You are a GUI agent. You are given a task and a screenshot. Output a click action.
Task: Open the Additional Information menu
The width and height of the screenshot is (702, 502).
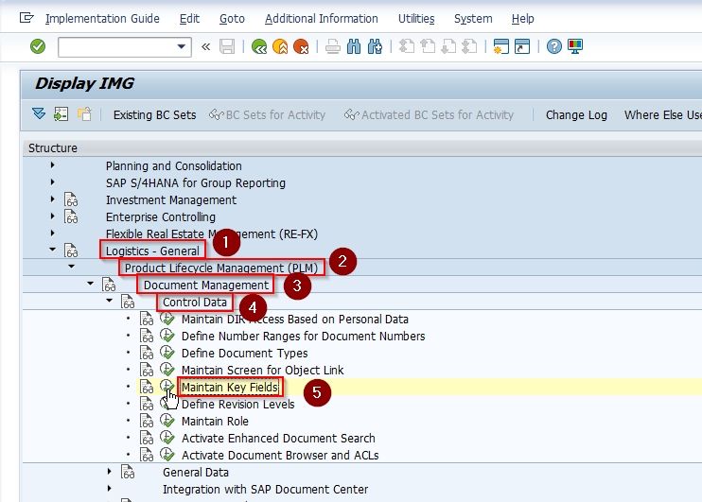[322, 19]
